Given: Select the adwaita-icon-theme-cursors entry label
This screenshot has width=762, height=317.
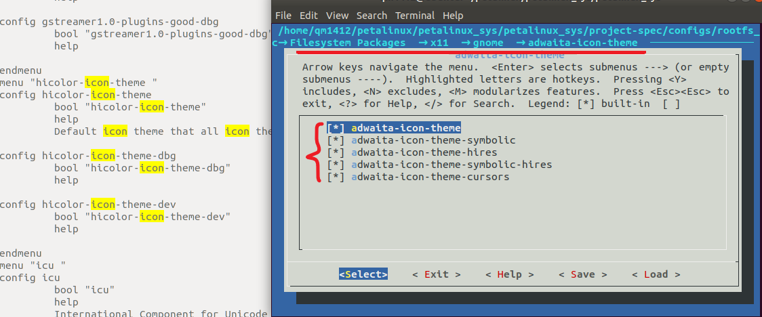Looking at the screenshot, I should pyautogui.click(x=430, y=177).
